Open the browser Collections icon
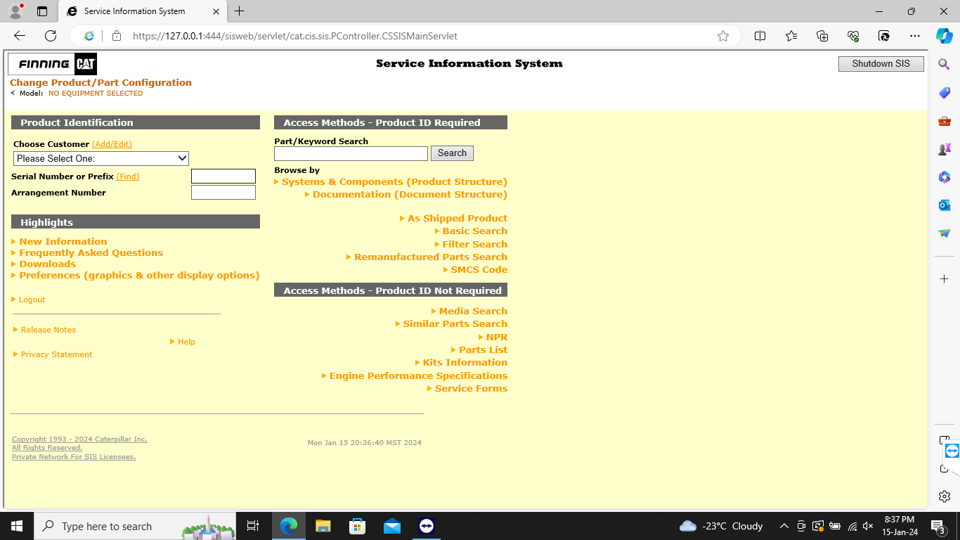The image size is (960, 540). pyautogui.click(x=822, y=36)
